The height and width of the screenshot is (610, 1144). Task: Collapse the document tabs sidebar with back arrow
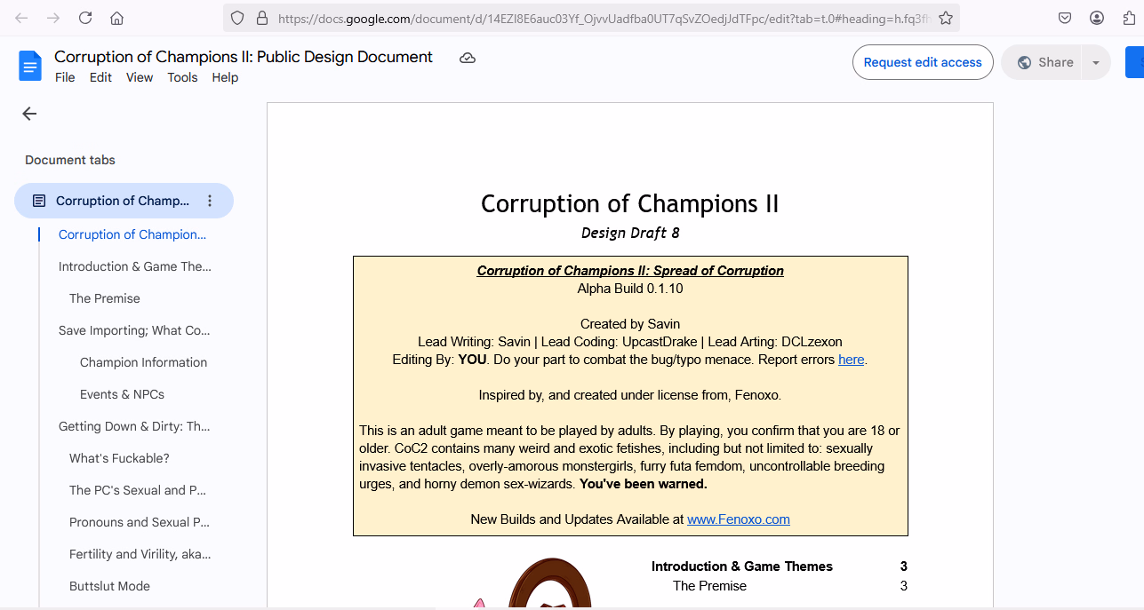(x=29, y=114)
